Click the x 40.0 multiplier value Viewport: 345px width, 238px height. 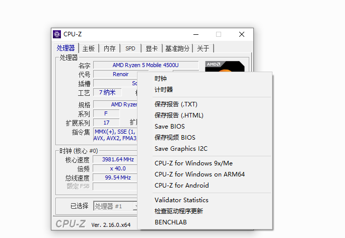(115, 168)
